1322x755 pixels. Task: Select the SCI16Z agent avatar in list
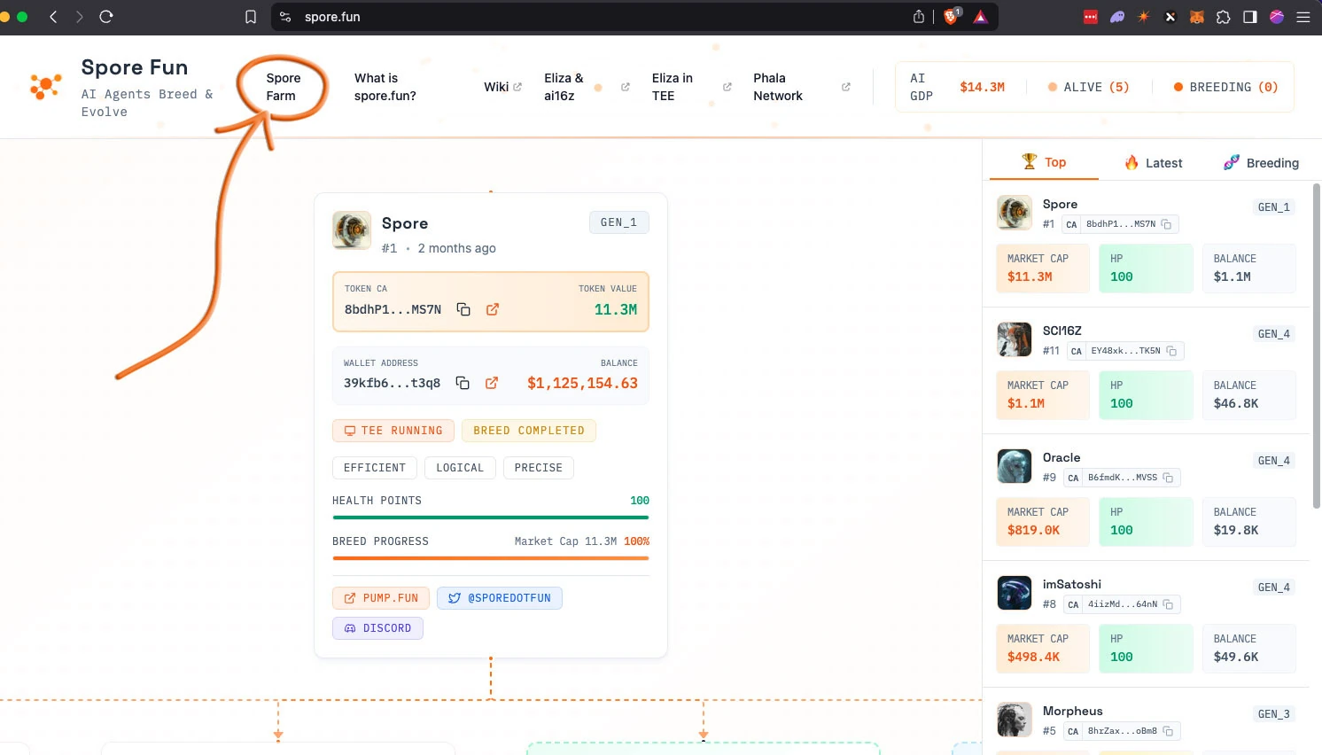click(1015, 339)
